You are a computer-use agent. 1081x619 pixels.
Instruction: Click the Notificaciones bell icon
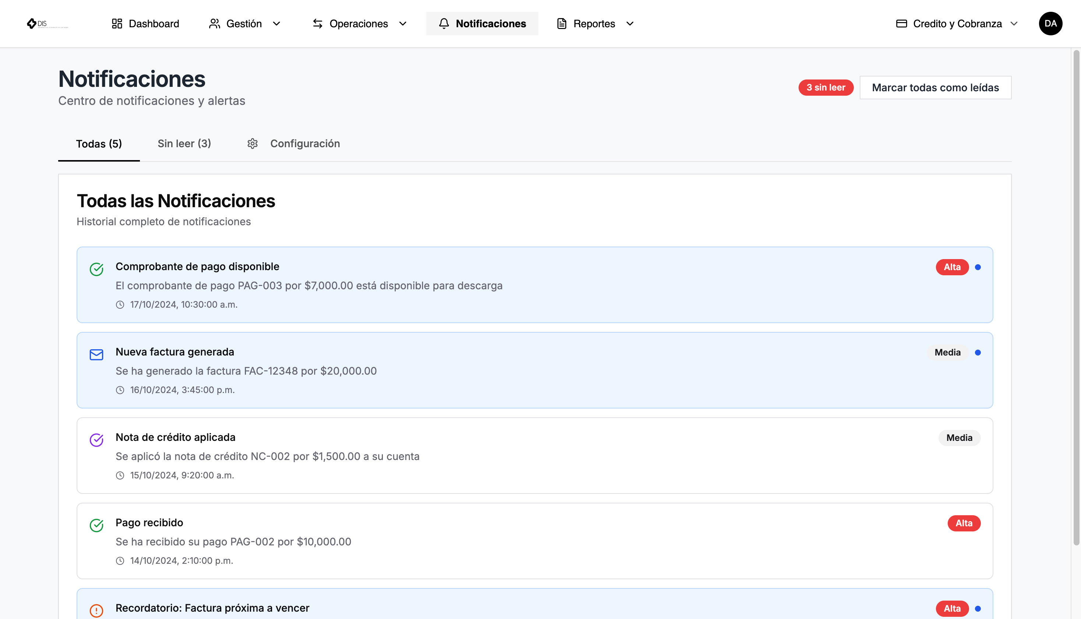444,24
